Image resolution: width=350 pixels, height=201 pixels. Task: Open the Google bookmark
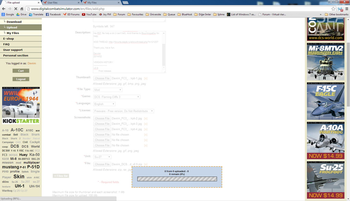click(x=8, y=14)
